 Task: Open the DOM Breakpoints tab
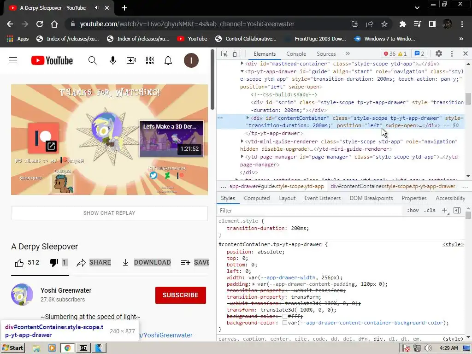point(371,198)
